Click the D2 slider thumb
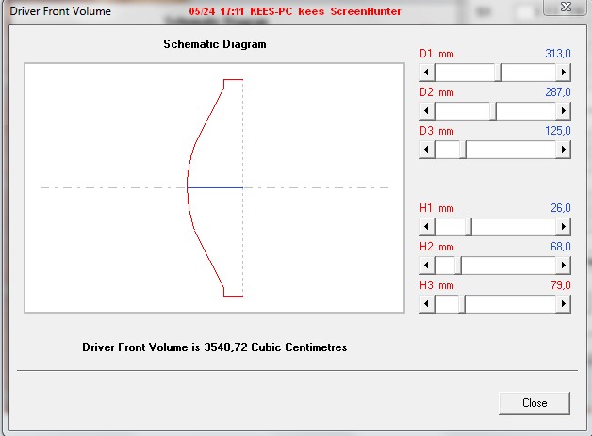This screenshot has height=436, width=592. coord(493,111)
